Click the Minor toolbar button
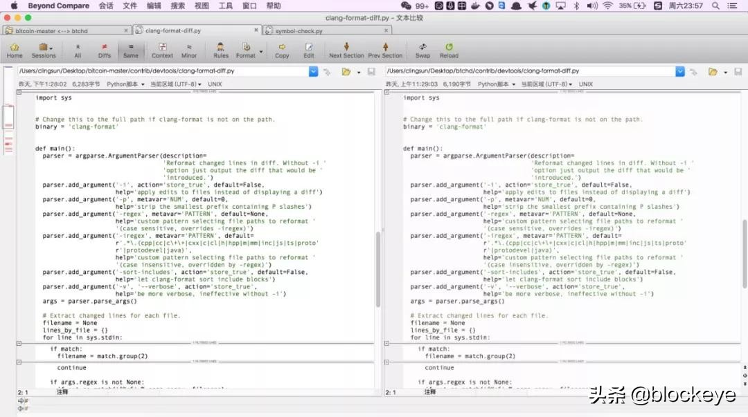This screenshot has height=417, width=748. click(189, 50)
